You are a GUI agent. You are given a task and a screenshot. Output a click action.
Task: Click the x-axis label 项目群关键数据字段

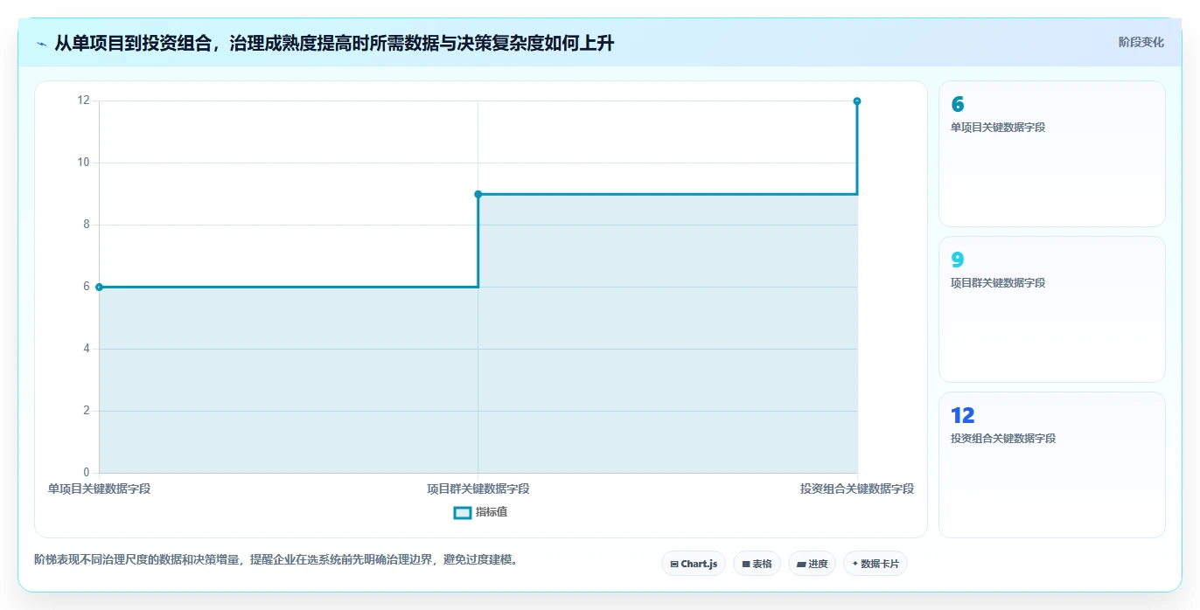click(x=478, y=489)
